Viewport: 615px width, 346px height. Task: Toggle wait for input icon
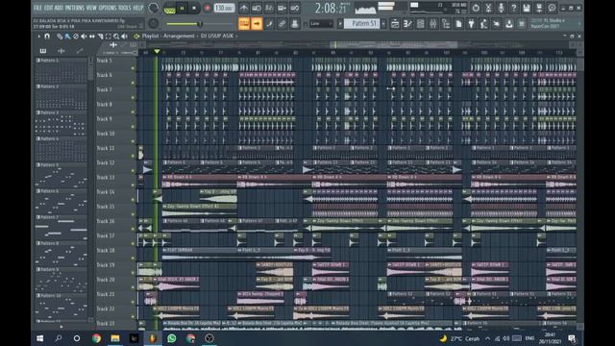[257, 8]
